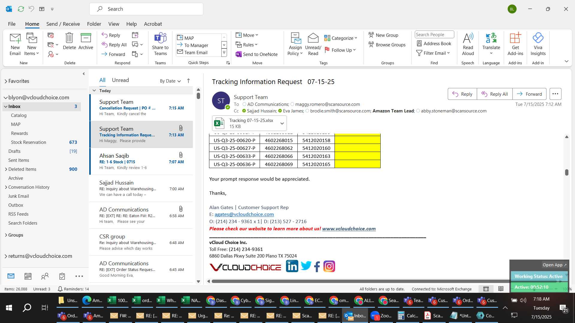Open People view in navigation bar
575x323 pixels.
pyautogui.click(x=45, y=276)
